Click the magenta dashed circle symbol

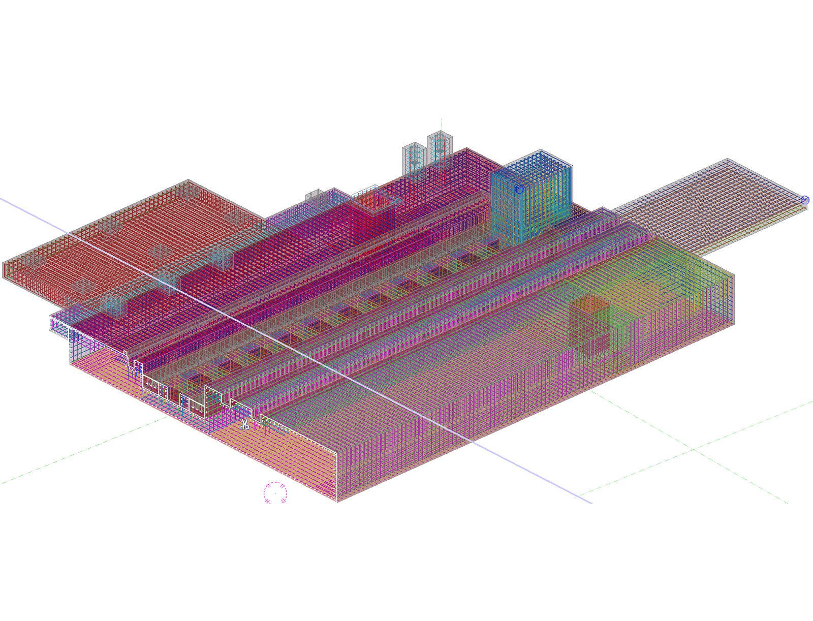(275, 493)
